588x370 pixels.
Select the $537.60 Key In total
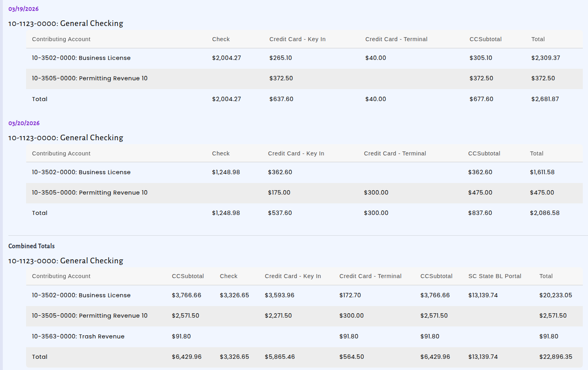(x=280, y=213)
